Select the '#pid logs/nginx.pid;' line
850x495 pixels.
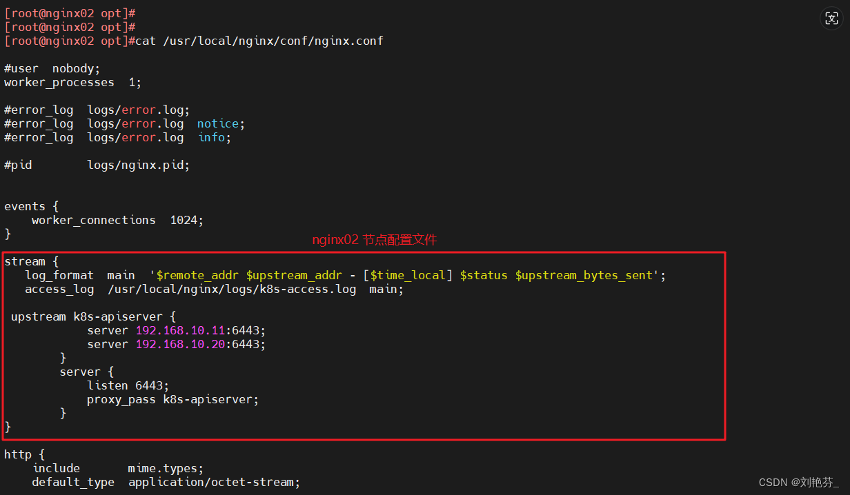97,165
